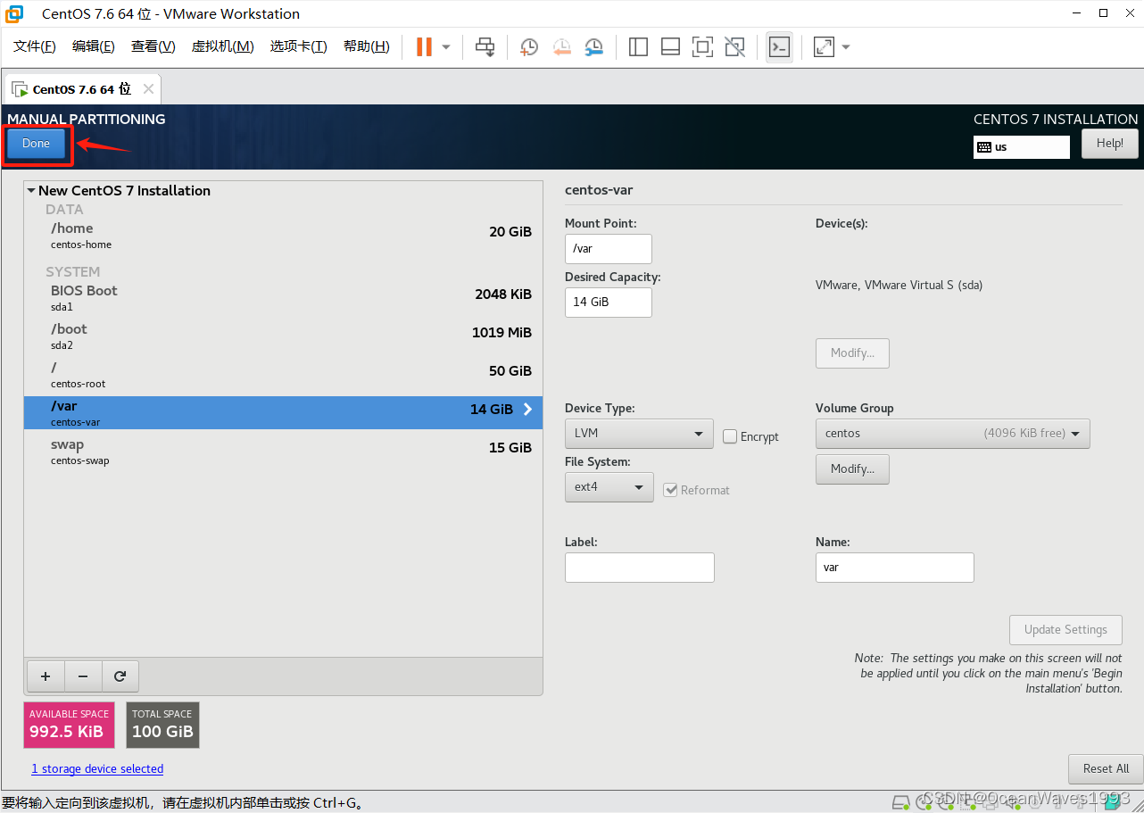1144x813 pixels.
Task: Collapse the New CentOS 7 Installation tree
Action: (31, 191)
